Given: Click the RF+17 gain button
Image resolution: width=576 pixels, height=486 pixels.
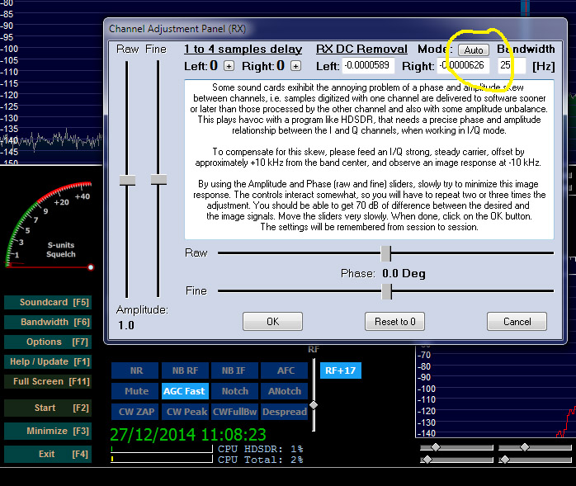Looking at the screenshot, I should pyautogui.click(x=341, y=370).
